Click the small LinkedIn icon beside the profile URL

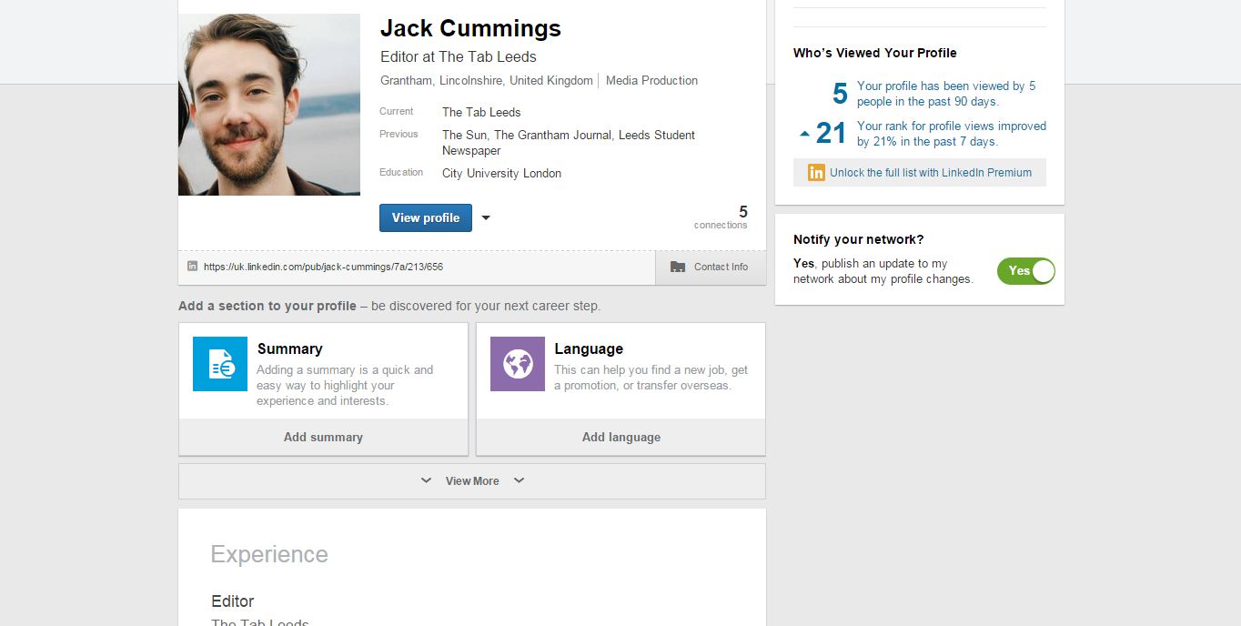click(192, 267)
